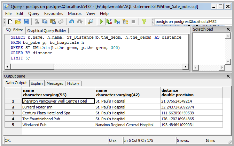The height and width of the screenshot is (146, 234).
Task: Click the distance column header
Action: [x=192, y=92]
